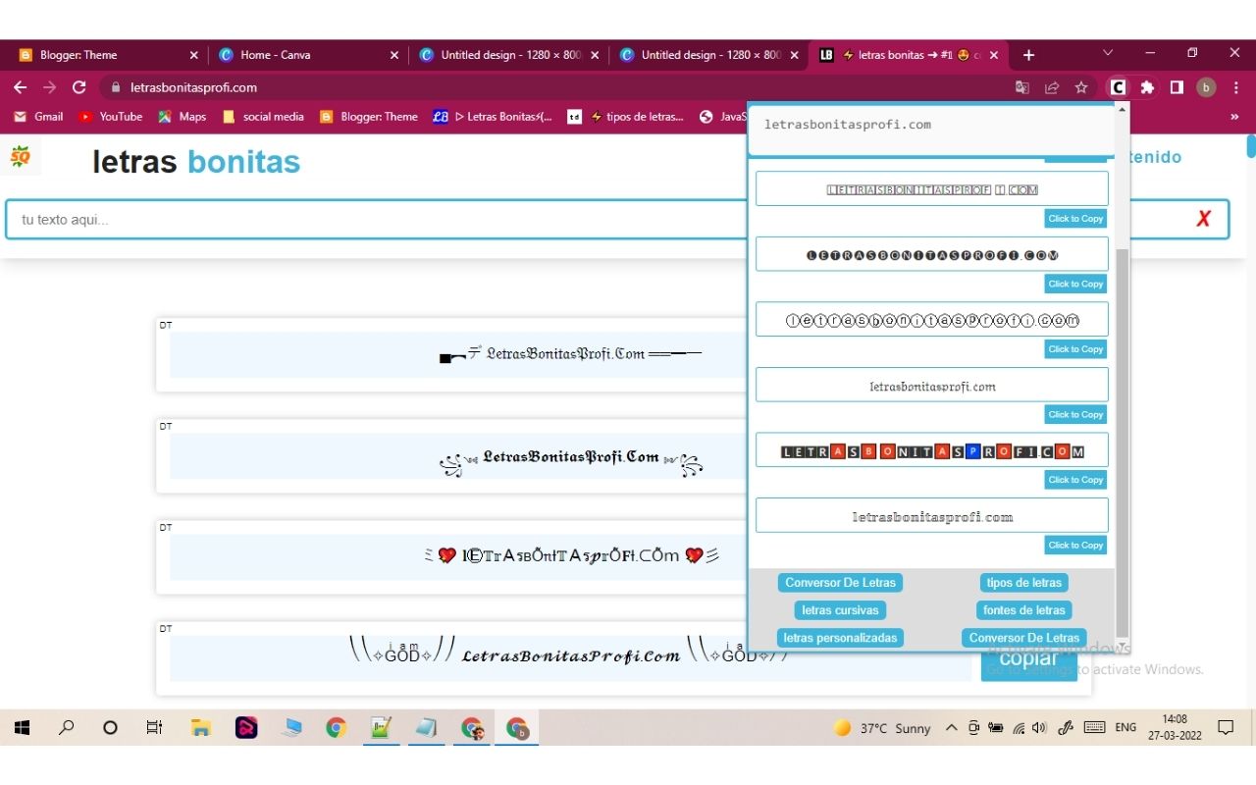This screenshot has height=785, width=1256.
Task: Select the colored-squares LETRASBONITASPROFI.COM text
Action: (x=932, y=451)
